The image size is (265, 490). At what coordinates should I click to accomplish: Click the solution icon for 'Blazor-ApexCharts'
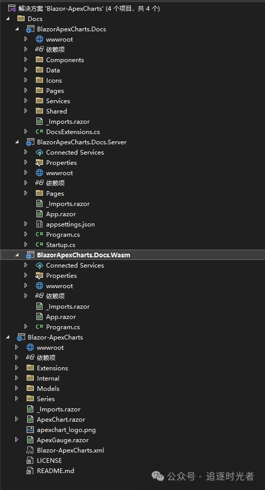coord(12,8)
